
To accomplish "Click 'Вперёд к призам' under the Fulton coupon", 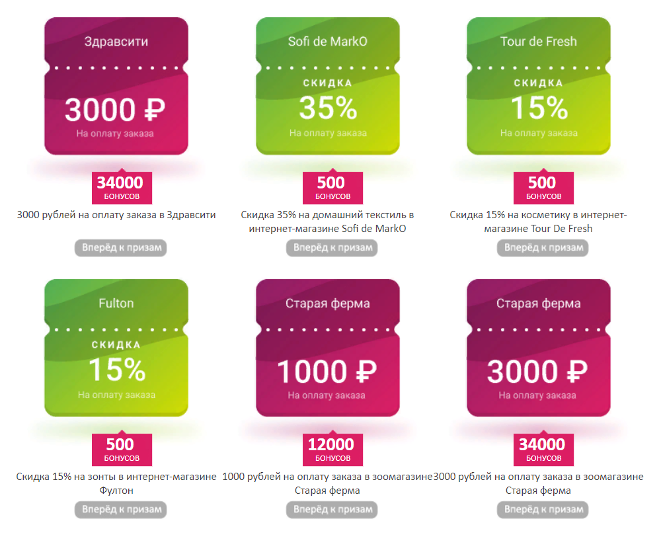I will tap(121, 510).
